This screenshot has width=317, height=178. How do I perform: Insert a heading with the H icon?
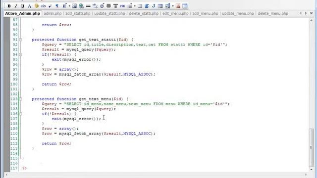[64, 6]
